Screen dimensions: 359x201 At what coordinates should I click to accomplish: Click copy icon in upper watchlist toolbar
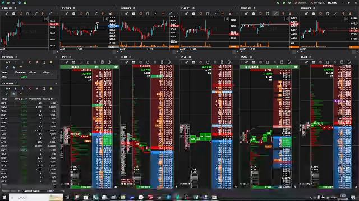(44, 62)
